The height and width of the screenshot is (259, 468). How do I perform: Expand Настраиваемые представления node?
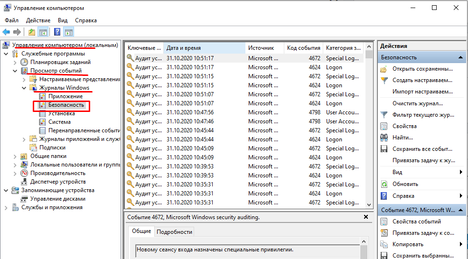(x=24, y=80)
